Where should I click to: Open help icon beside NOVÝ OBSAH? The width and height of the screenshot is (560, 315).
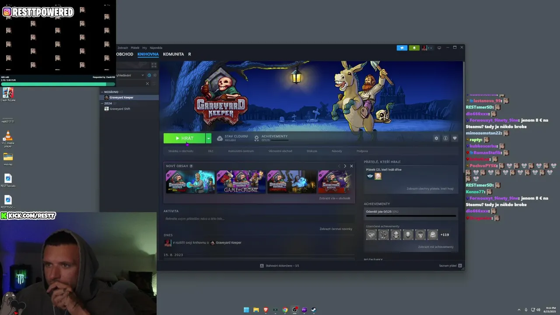click(191, 166)
